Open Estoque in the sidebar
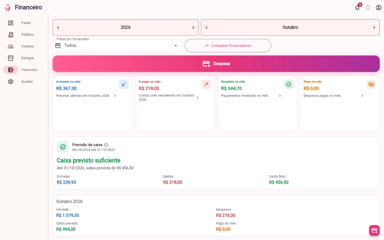The width and height of the screenshot is (384, 240). 27,58
